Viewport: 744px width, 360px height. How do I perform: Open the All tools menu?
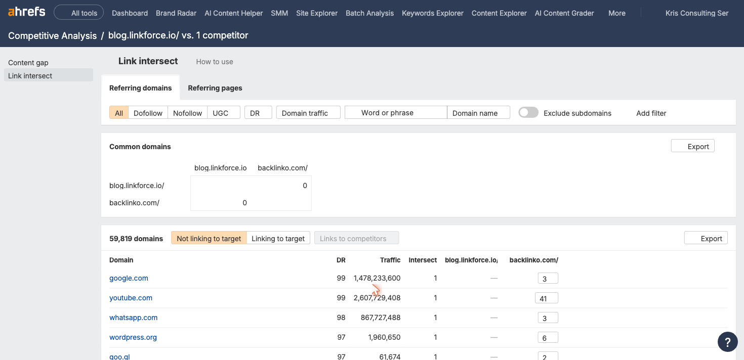[78, 13]
